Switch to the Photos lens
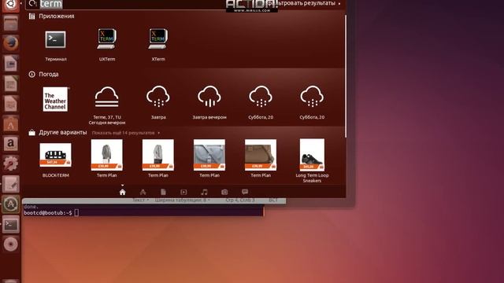 point(224,192)
